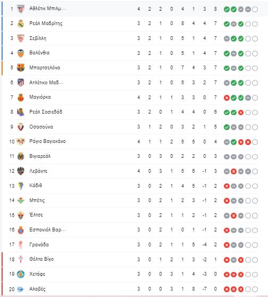Viewport: 268px width, 297px height.
Task: Click the Ράγιο Βαγιεκάνο team name
Action: click(x=47, y=141)
